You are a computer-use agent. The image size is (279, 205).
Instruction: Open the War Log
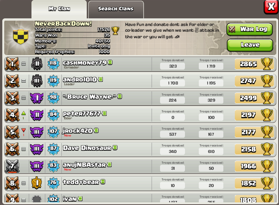pos(249,29)
